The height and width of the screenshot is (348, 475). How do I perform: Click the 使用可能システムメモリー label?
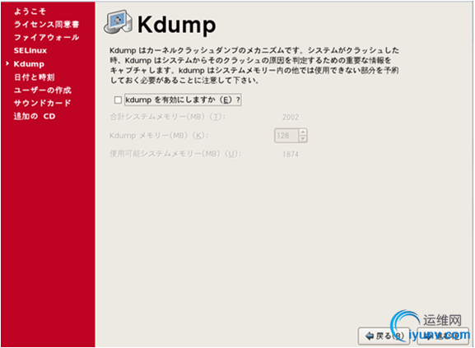(x=175, y=154)
